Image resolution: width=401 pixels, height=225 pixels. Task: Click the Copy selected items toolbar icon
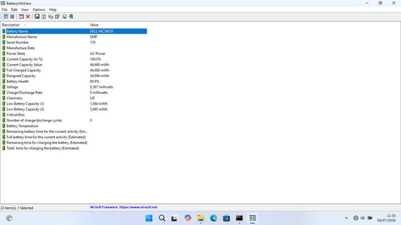(x=50, y=17)
